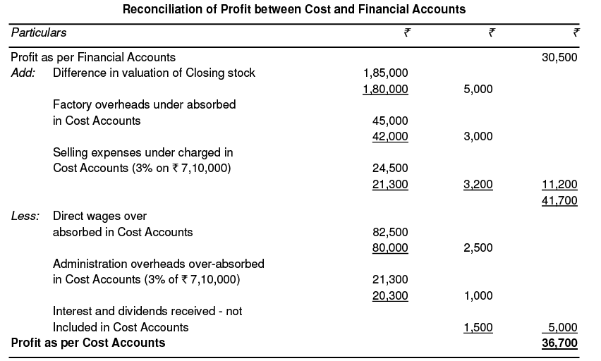Click the 11,200 total additions figure

point(559,185)
